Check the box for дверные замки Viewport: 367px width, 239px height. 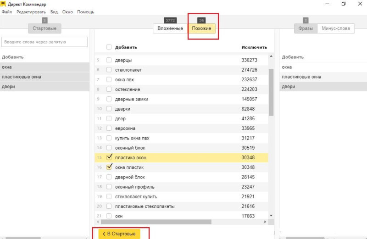[109, 99]
